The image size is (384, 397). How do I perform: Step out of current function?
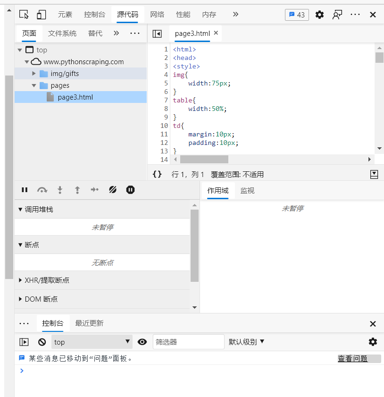(x=77, y=190)
